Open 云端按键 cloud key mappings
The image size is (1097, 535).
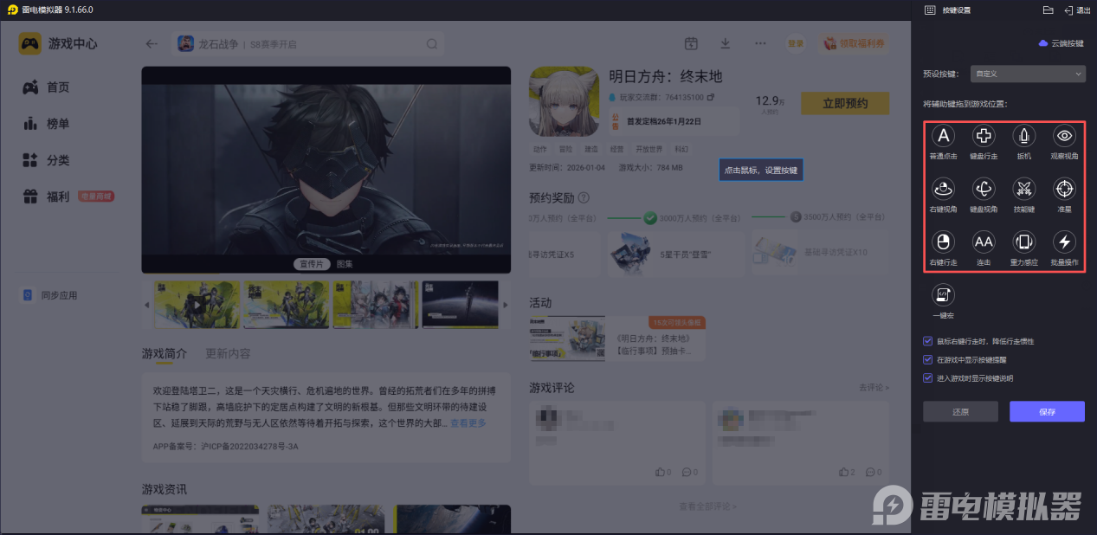[1061, 43]
